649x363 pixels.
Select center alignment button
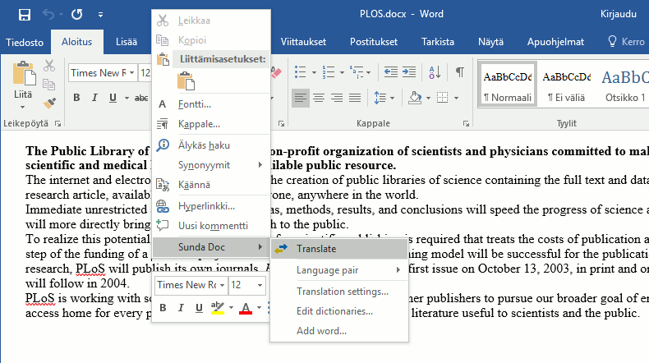pyautogui.click(x=319, y=98)
